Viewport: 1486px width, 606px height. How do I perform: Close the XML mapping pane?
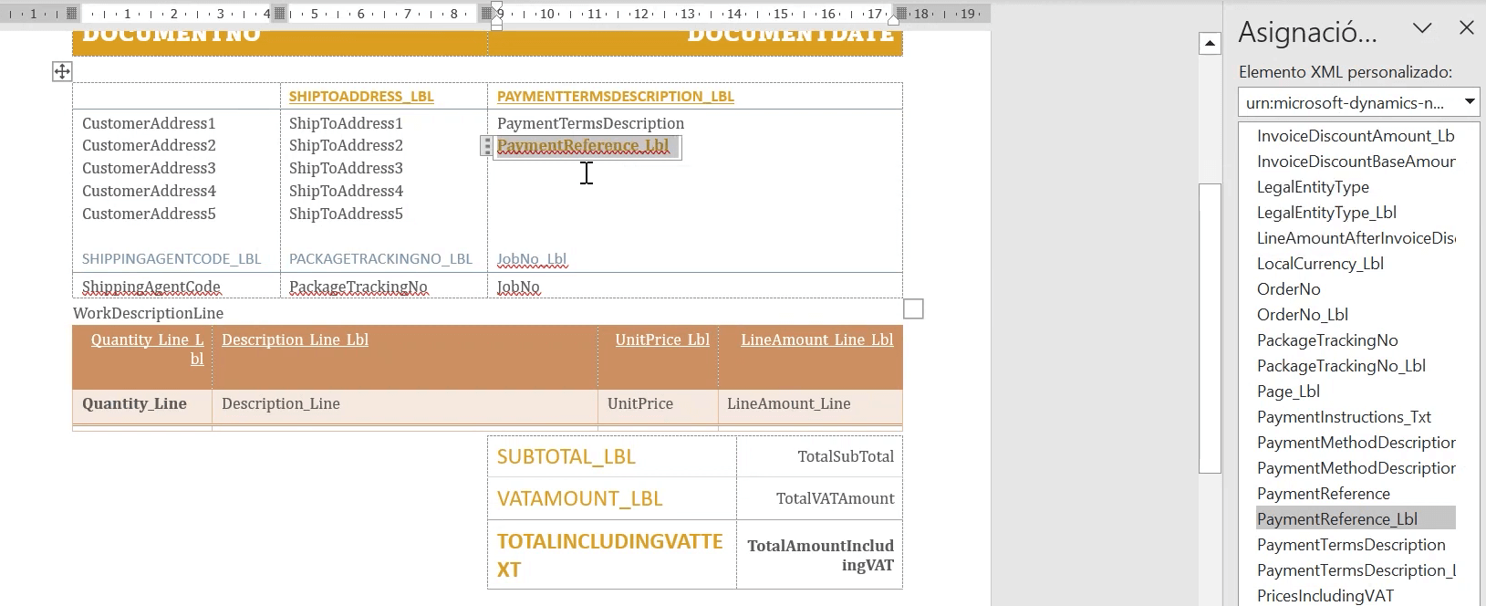pyautogui.click(x=1466, y=28)
